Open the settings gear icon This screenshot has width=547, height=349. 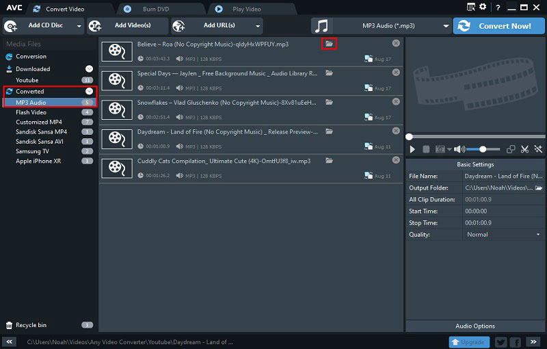483,7
